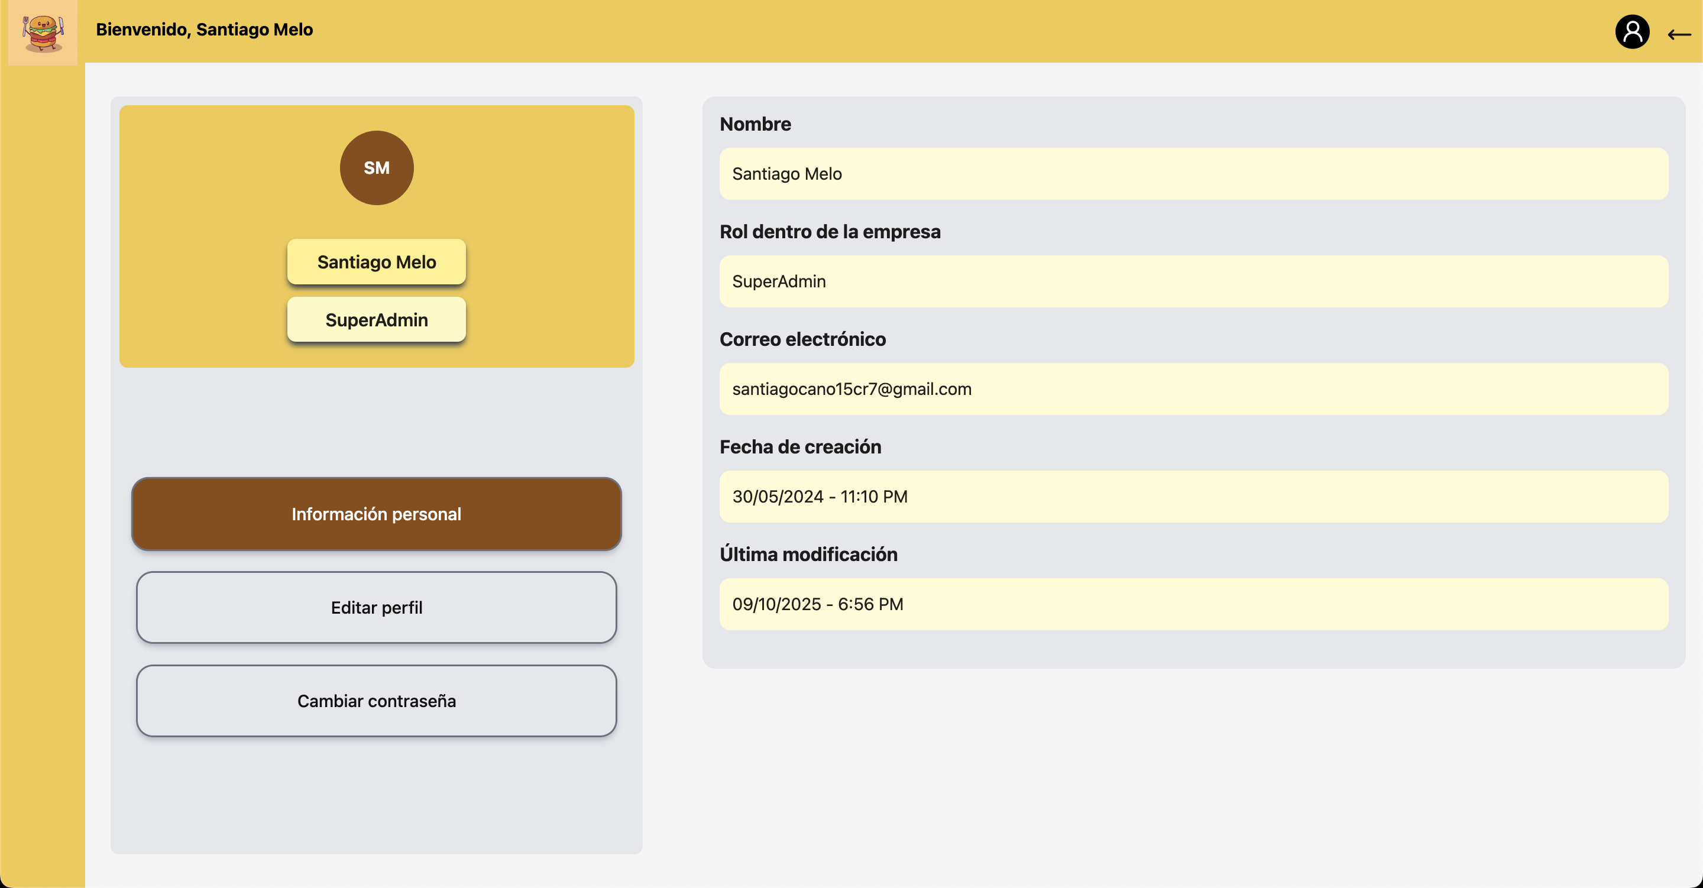Image resolution: width=1703 pixels, height=888 pixels.
Task: Open the Editar perfil section
Action: point(376,607)
